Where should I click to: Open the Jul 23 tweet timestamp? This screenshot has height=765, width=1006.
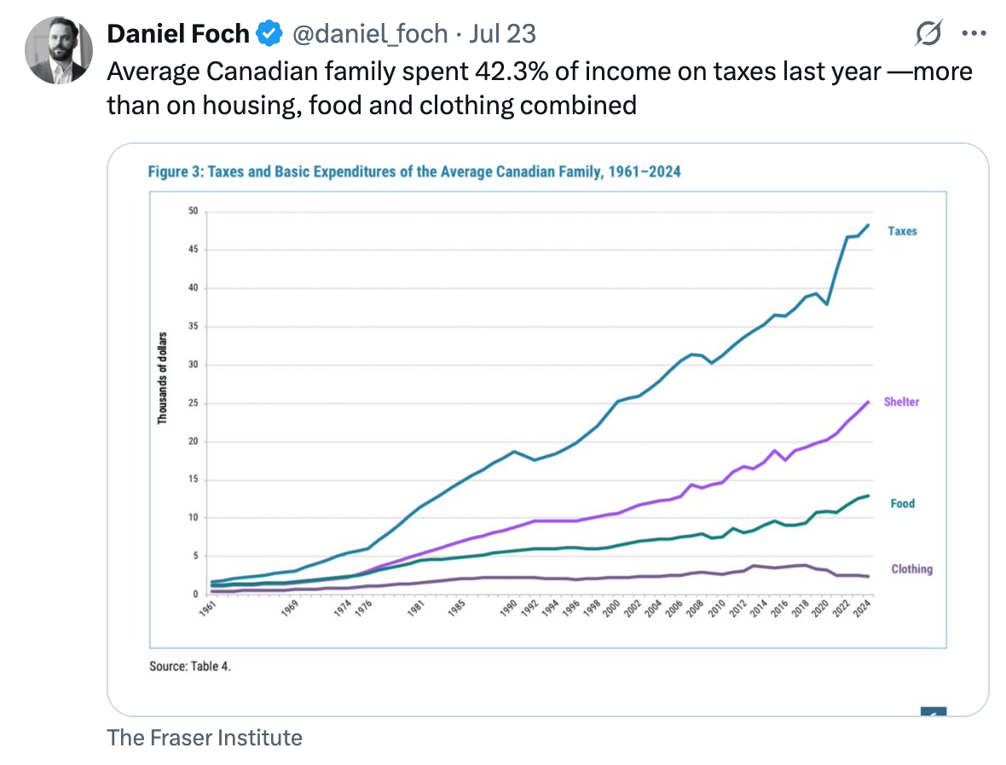pos(503,34)
